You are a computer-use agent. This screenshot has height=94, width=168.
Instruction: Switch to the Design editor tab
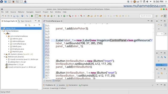[56, 81]
